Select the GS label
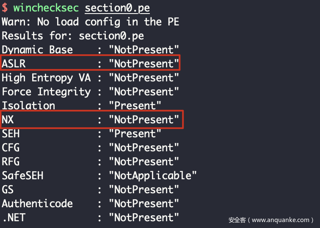 (8, 189)
